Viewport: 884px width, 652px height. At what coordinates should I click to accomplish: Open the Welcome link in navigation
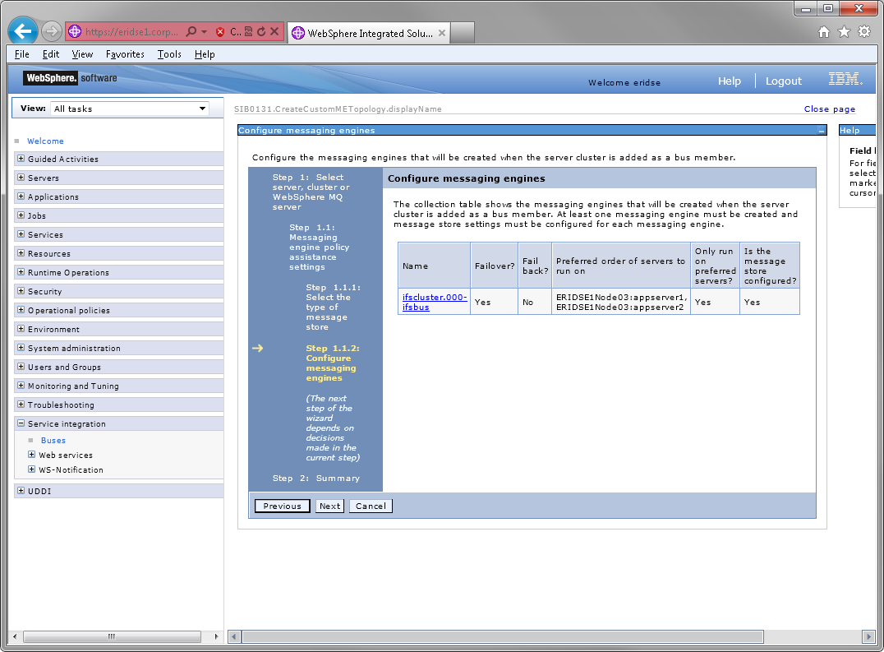click(46, 141)
